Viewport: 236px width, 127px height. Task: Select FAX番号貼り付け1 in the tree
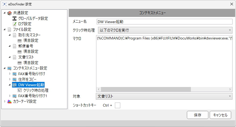point(33,96)
